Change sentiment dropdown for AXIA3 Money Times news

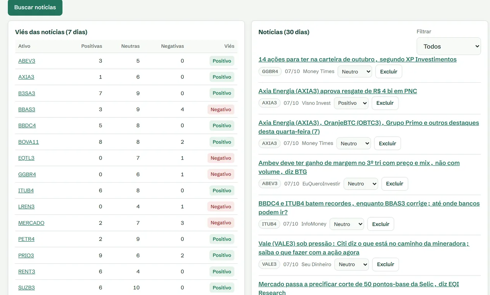point(354,143)
